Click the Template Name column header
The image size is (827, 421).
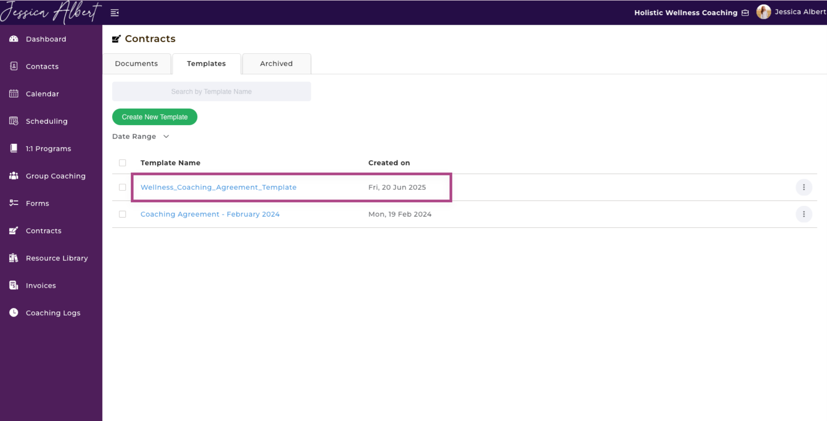(170, 163)
